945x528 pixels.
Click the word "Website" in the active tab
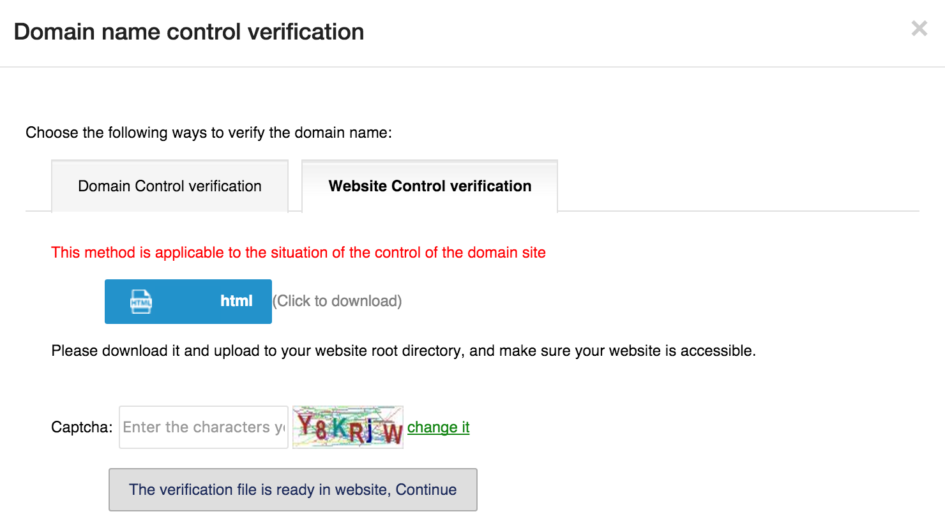358,186
